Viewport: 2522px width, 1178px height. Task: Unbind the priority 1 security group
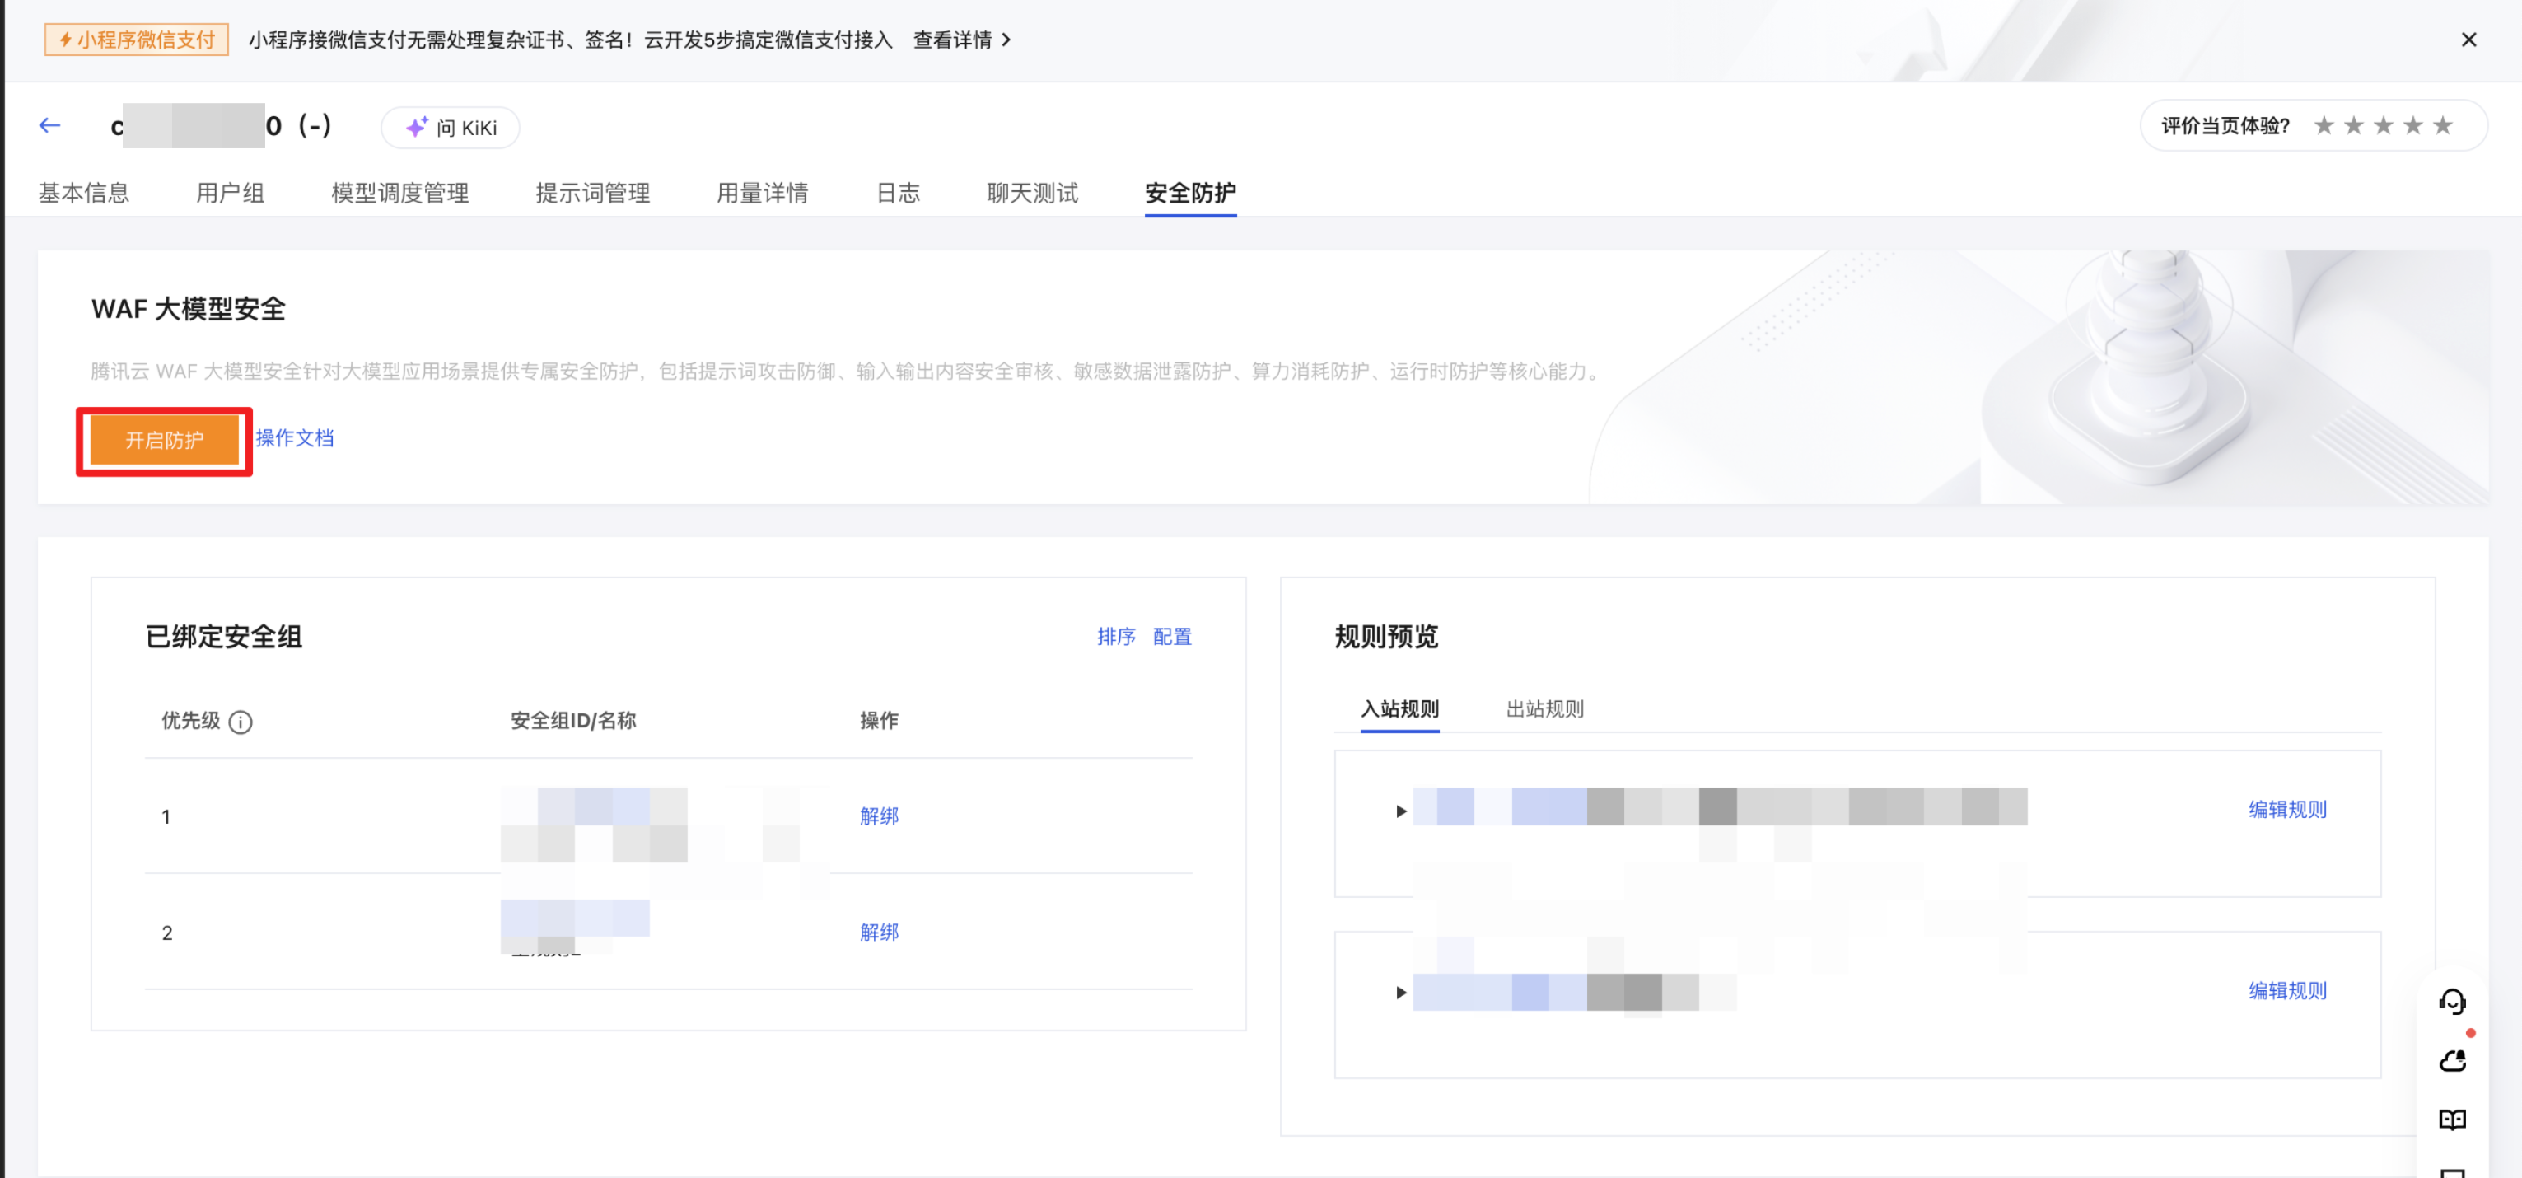click(x=878, y=816)
